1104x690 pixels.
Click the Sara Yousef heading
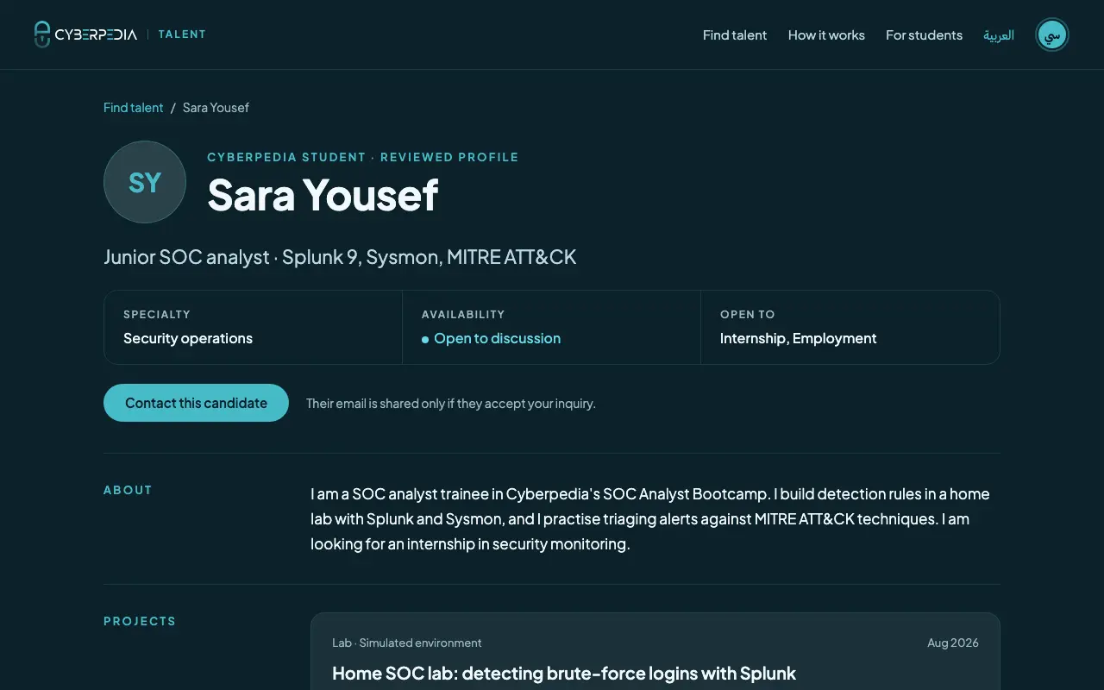(323, 194)
